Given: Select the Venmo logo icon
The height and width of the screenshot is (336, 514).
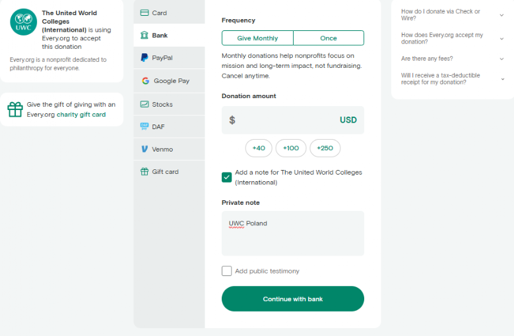Looking at the screenshot, I should pyautogui.click(x=145, y=149).
